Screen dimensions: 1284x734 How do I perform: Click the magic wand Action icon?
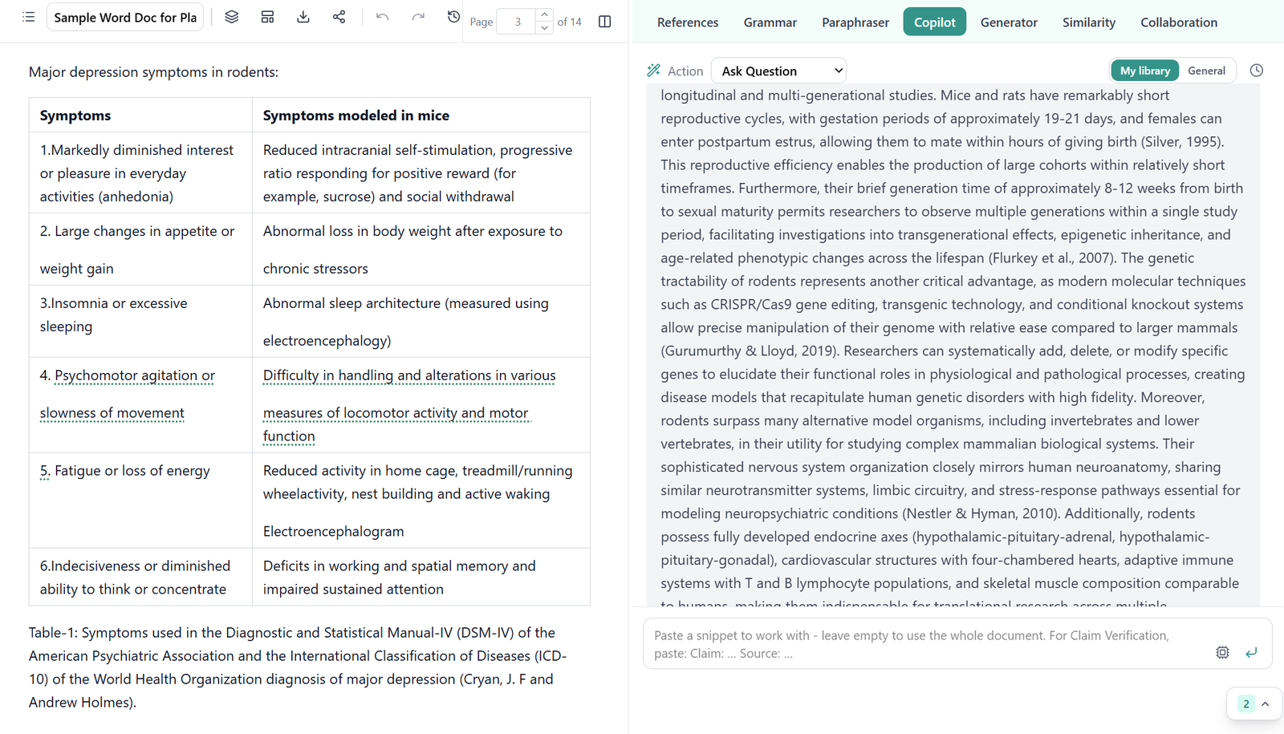click(654, 71)
